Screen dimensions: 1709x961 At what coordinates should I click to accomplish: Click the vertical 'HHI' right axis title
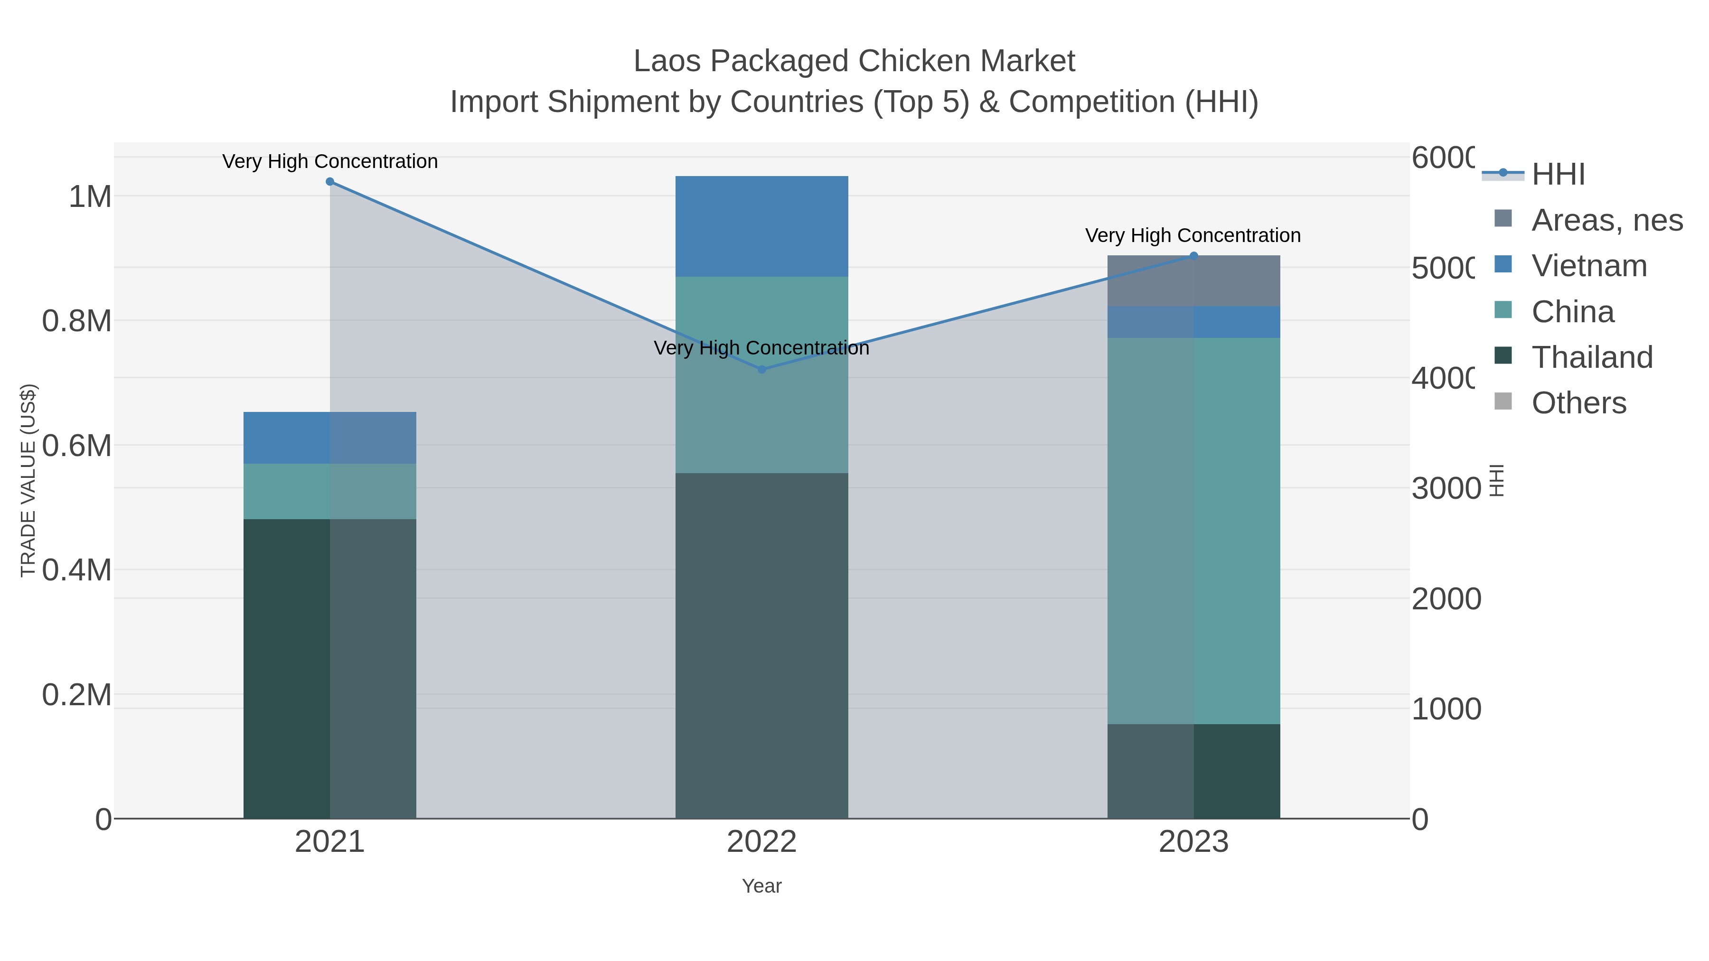tap(1497, 480)
